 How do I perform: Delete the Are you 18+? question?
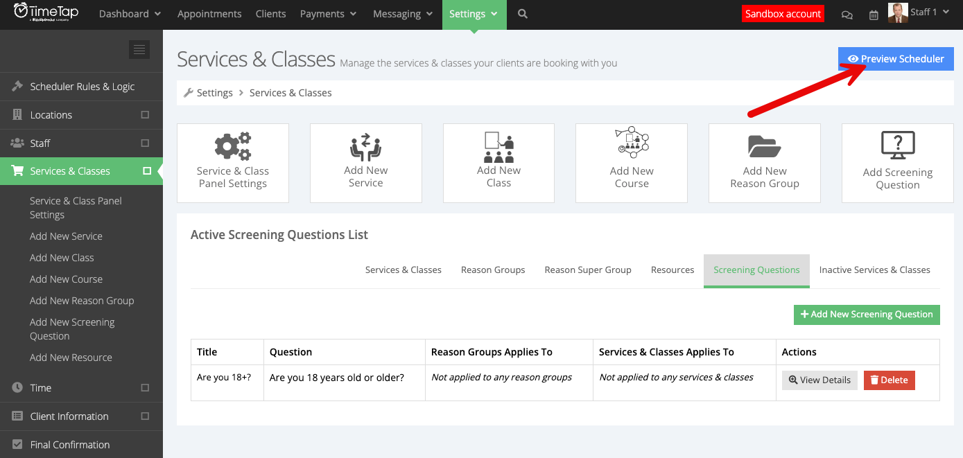tap(890, 380)
